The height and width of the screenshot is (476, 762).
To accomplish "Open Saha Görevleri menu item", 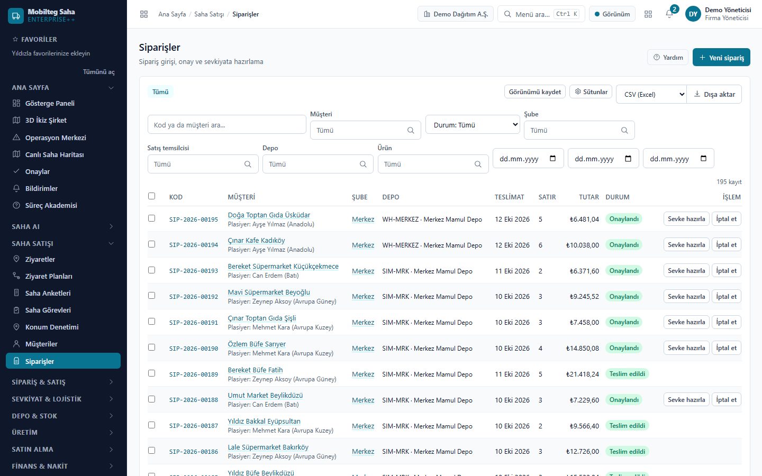I will [63, 310].
